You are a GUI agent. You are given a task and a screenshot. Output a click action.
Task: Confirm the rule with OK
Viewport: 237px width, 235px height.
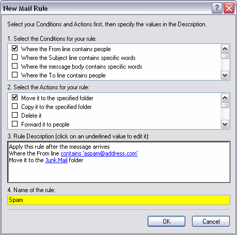[x=166, y=222]
